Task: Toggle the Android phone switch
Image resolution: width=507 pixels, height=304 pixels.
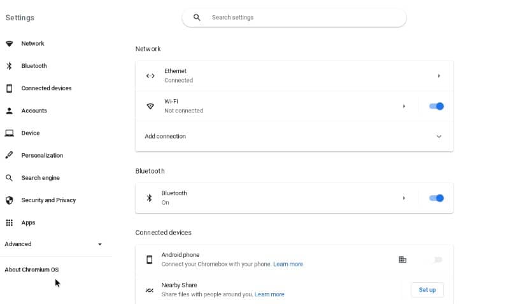Action: (x=437, y=259)
